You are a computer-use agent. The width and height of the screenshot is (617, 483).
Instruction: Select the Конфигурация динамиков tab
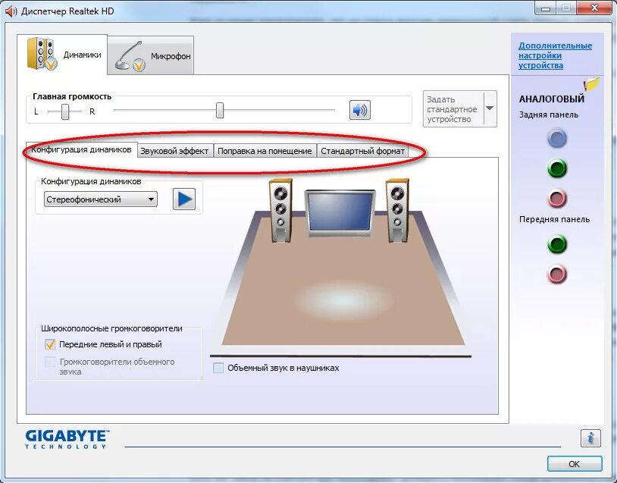81,150
